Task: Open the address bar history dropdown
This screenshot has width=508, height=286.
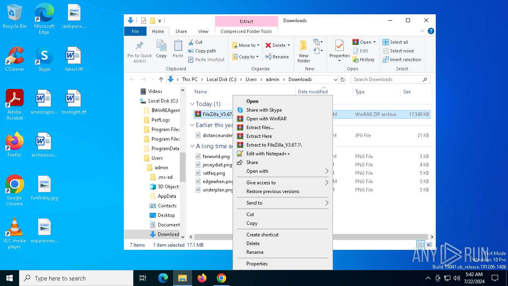Action: click(x=335, y=79)
